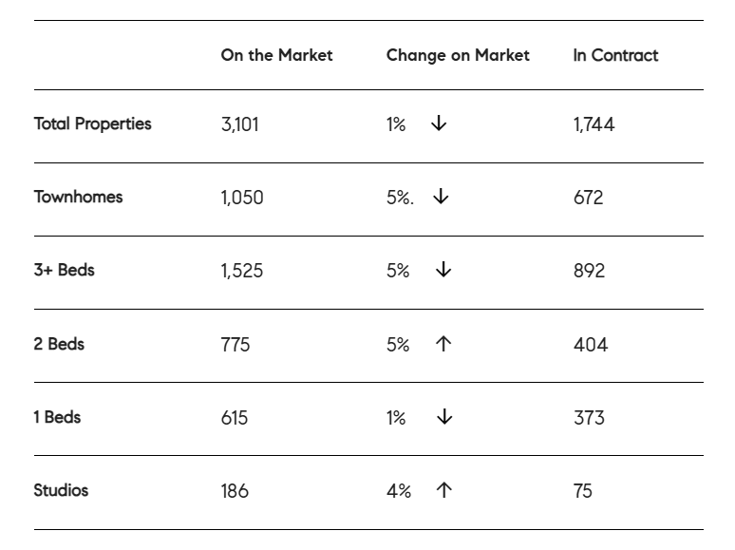Select the down arrow in 1 Beds row

click(x=443, y=417)
